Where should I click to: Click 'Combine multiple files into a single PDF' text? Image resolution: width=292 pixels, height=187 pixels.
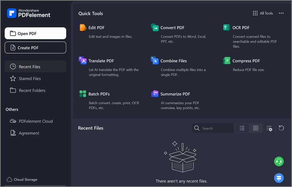[183, 72]
